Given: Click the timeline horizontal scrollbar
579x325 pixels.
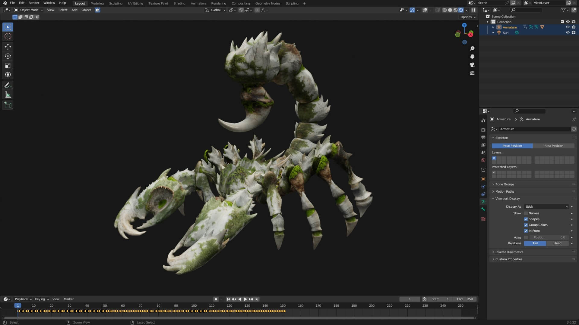Looking at the screenshot, I should (239, 318).
